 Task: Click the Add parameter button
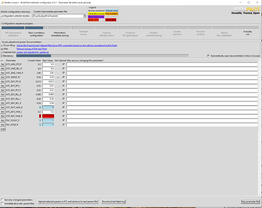coord(3,129)
